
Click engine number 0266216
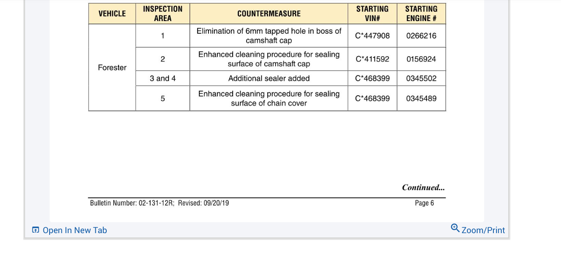[x=421, y=36]
